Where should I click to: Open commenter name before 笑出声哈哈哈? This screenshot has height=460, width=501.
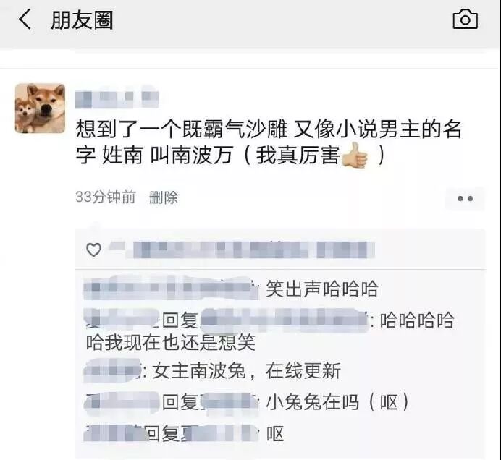(172, 288)
